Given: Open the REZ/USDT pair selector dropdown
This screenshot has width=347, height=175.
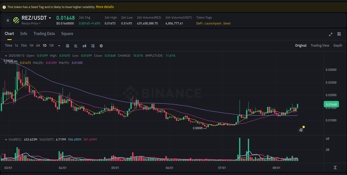Looking at the screenshot, I should coord(50,18).
